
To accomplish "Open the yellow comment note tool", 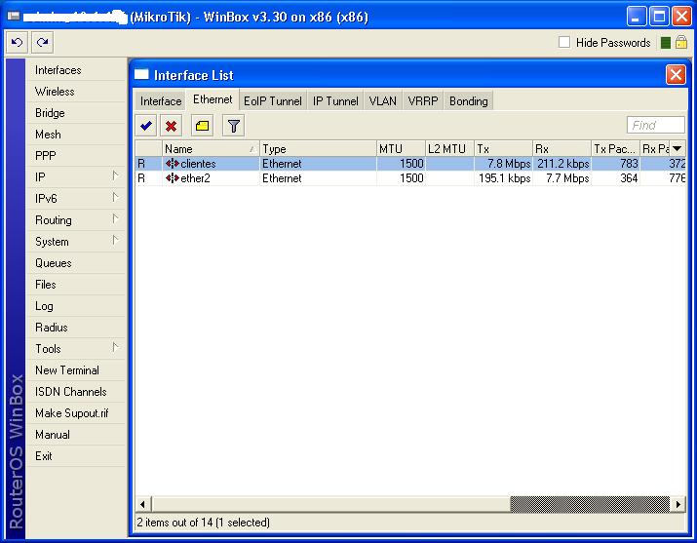I will 202,126.
